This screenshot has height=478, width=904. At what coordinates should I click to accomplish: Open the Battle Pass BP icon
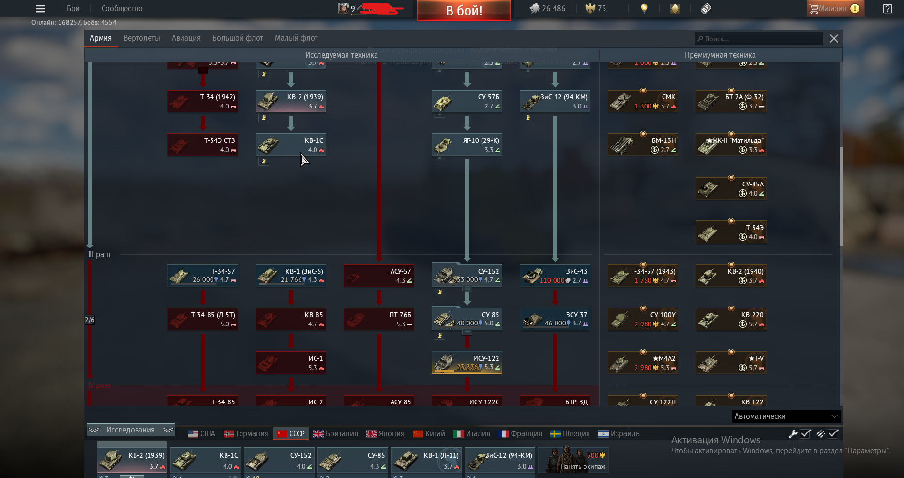(x=706, y=8)
